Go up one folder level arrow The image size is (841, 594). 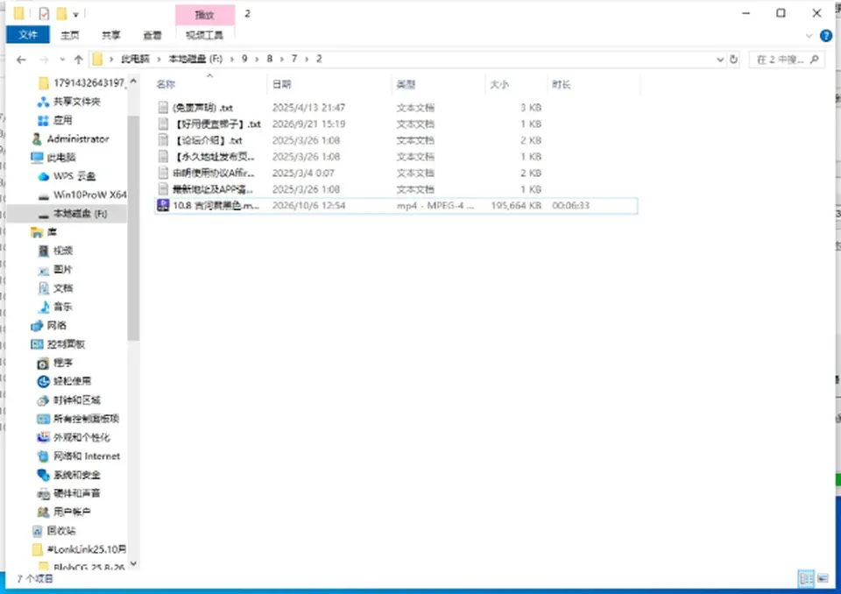click(78, 60)
